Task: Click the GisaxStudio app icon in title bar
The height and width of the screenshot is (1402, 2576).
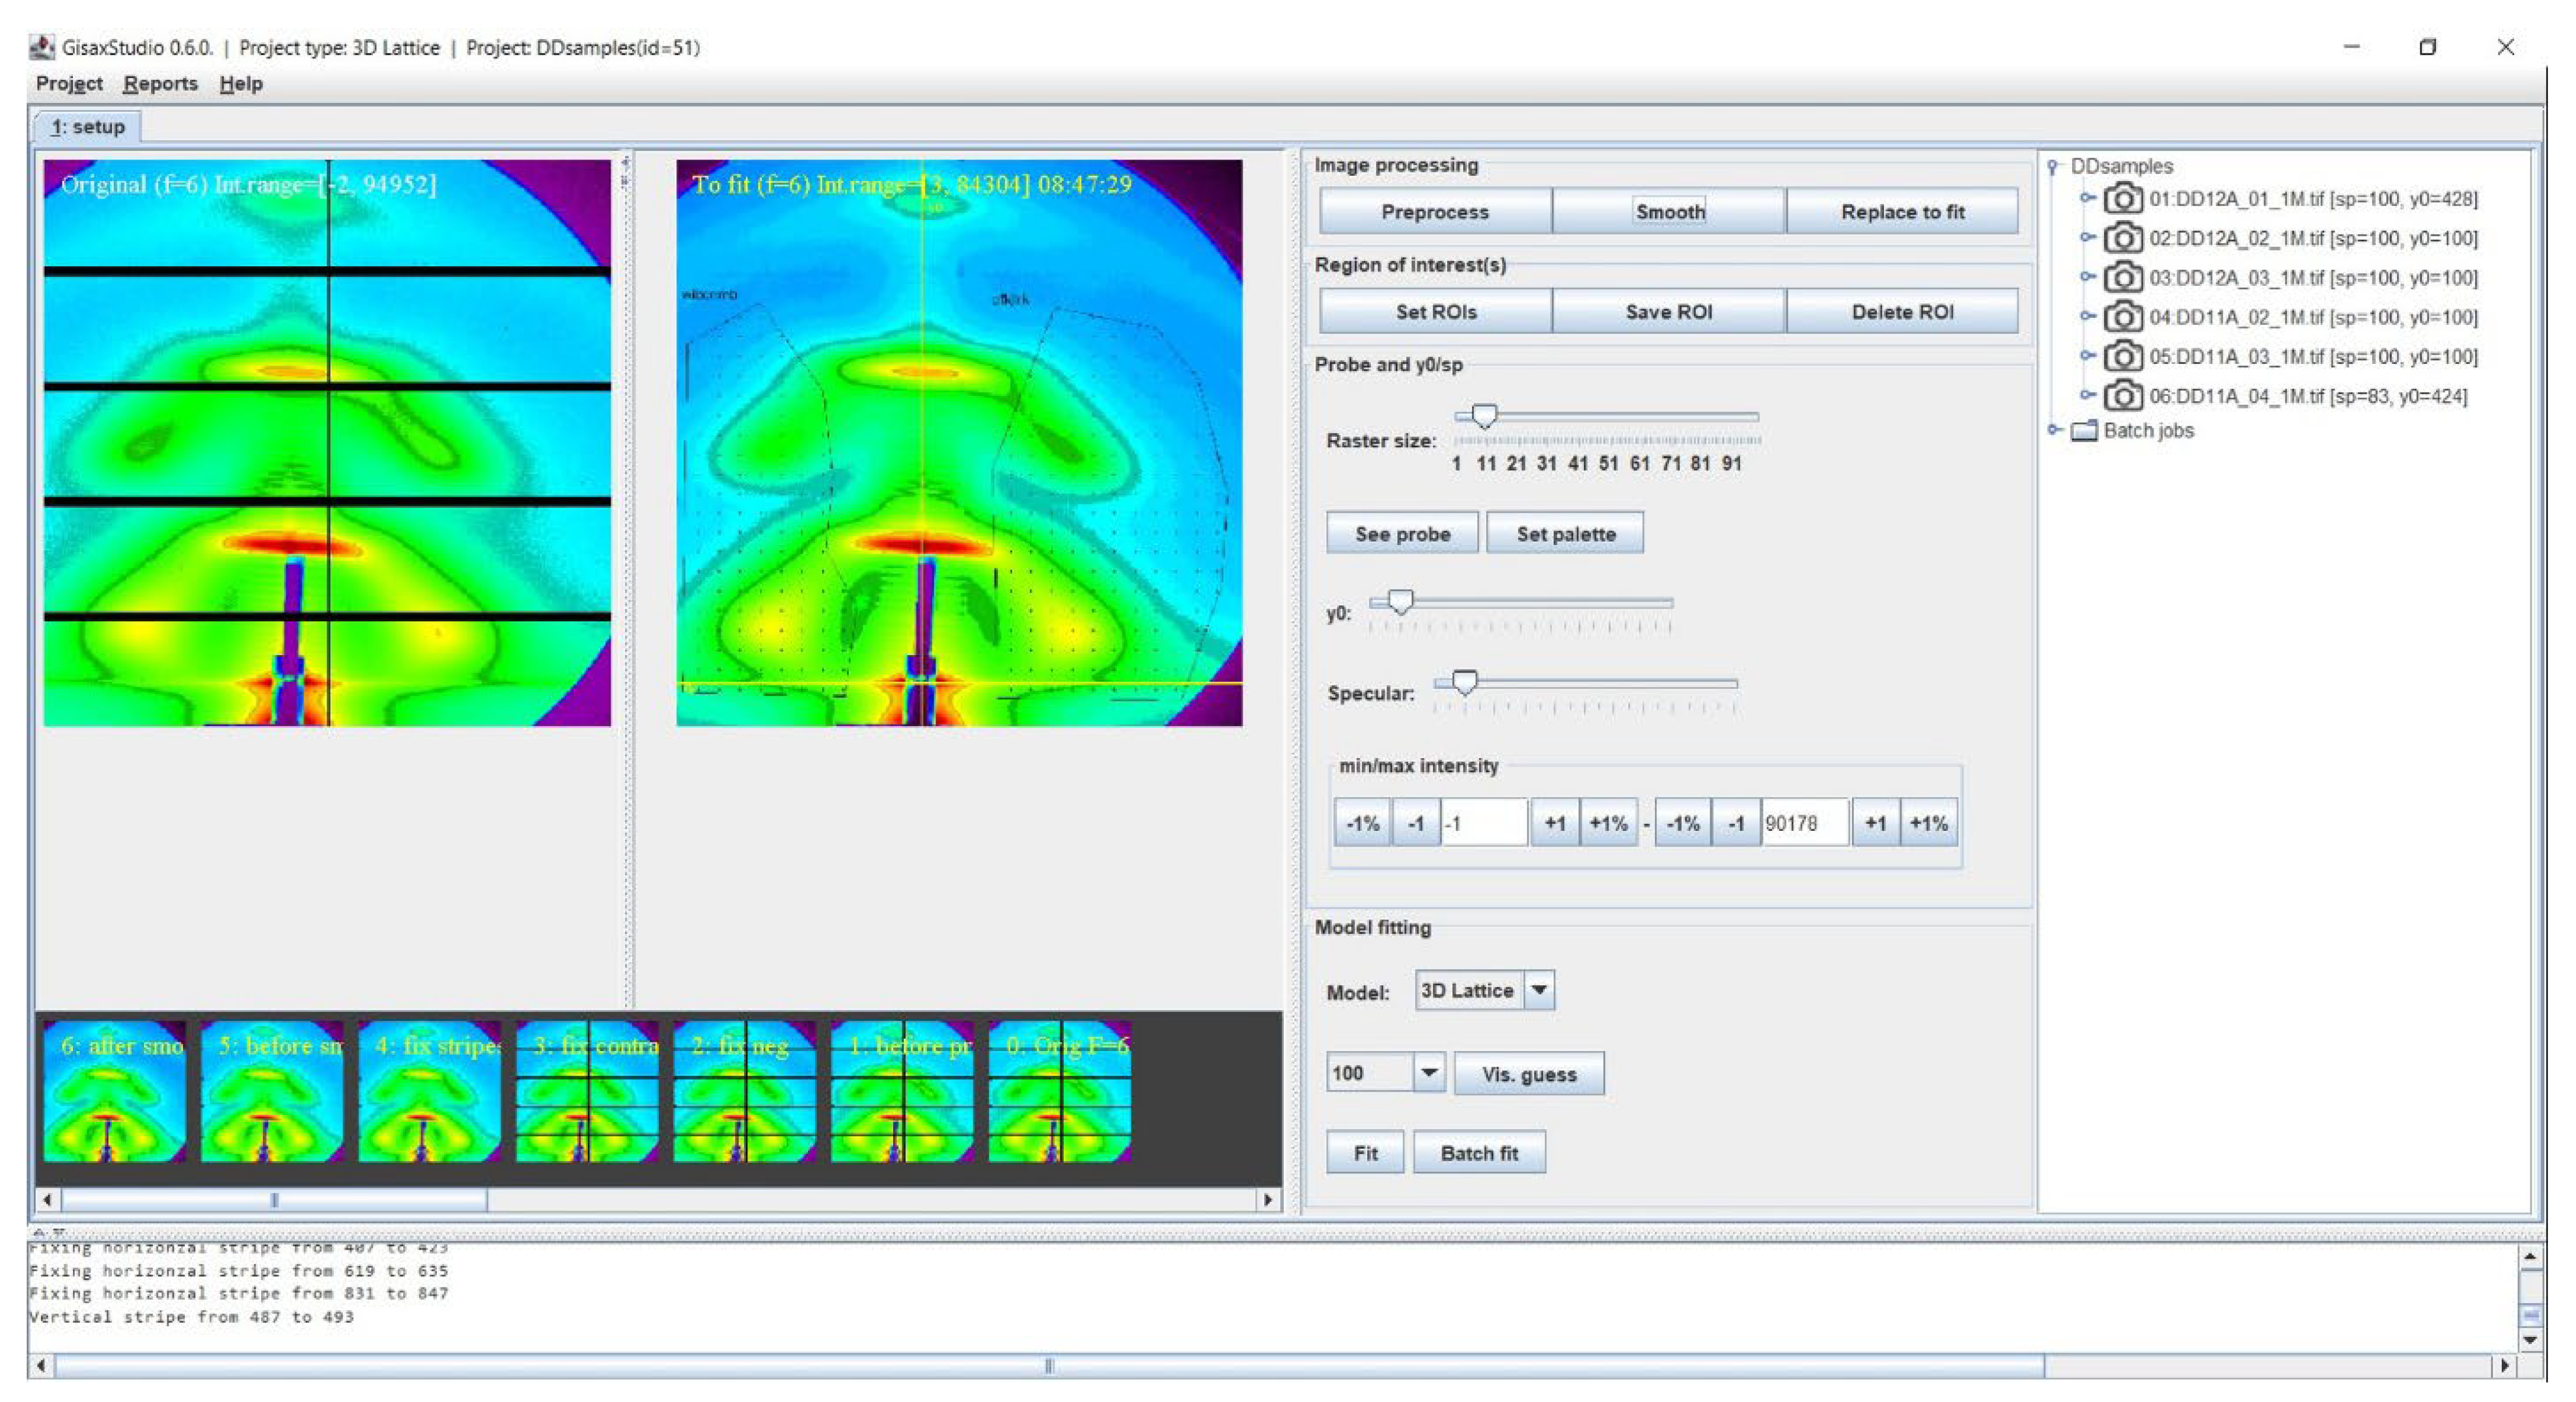Action: (42, 47)
